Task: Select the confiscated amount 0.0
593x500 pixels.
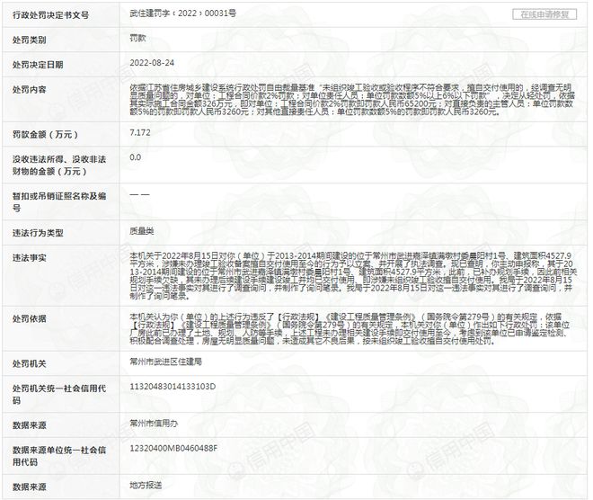Action: tap(136, 157)
